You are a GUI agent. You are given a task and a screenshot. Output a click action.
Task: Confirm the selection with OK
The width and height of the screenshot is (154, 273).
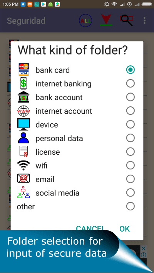click(x=124, y=228)
